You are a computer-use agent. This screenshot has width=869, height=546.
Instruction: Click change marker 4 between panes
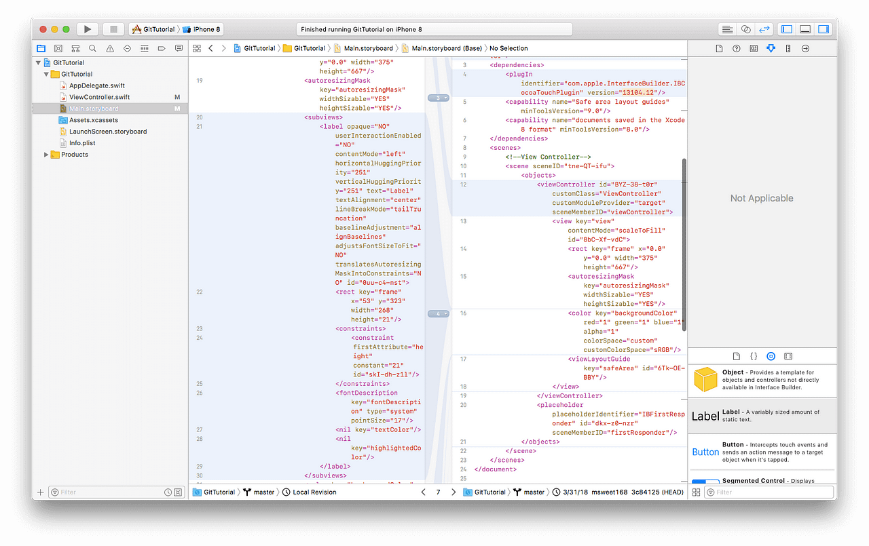(439, 314)
